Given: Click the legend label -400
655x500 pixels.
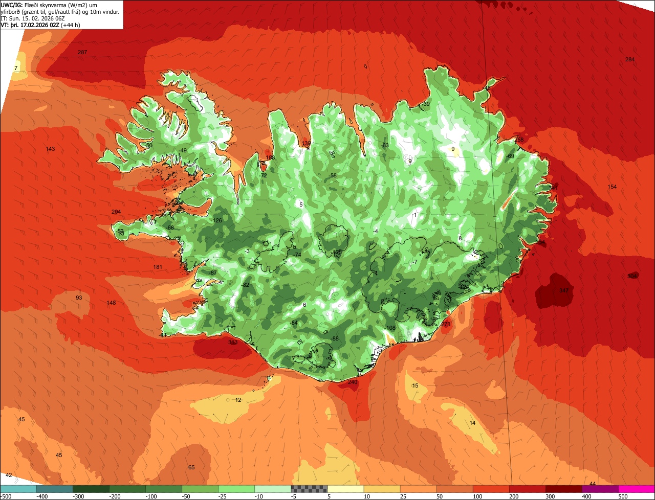Looking at the screenshot, I should [43, 496].
